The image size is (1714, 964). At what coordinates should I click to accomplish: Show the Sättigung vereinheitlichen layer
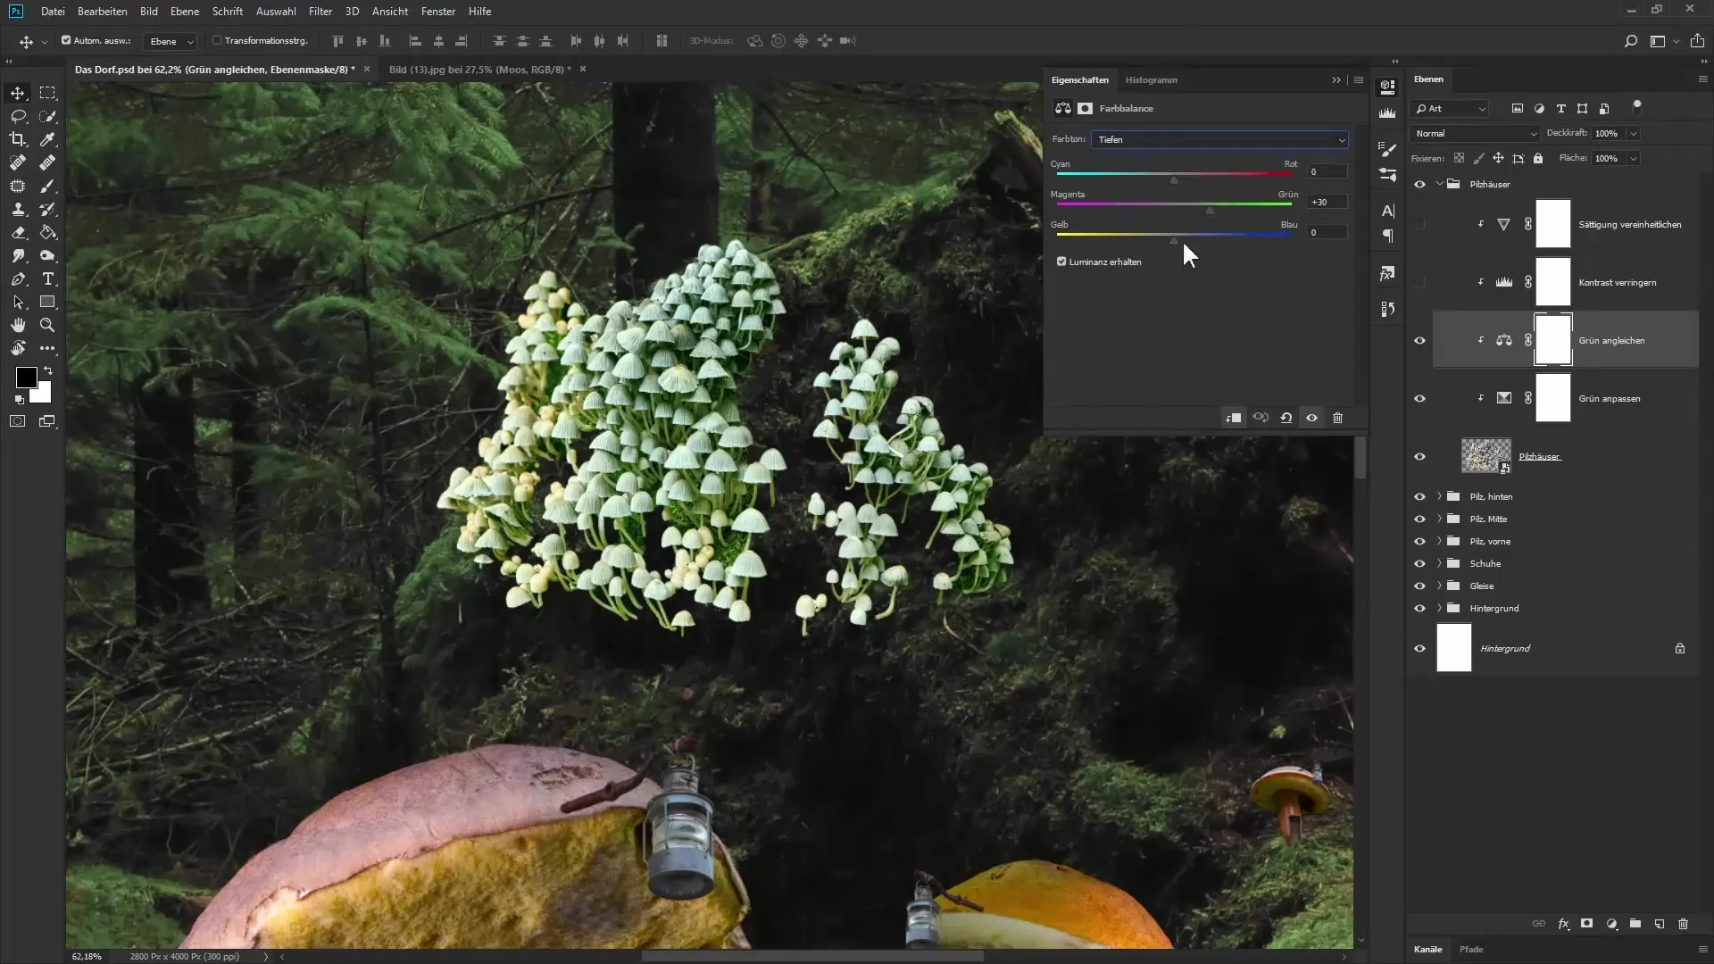(1419, 225)
